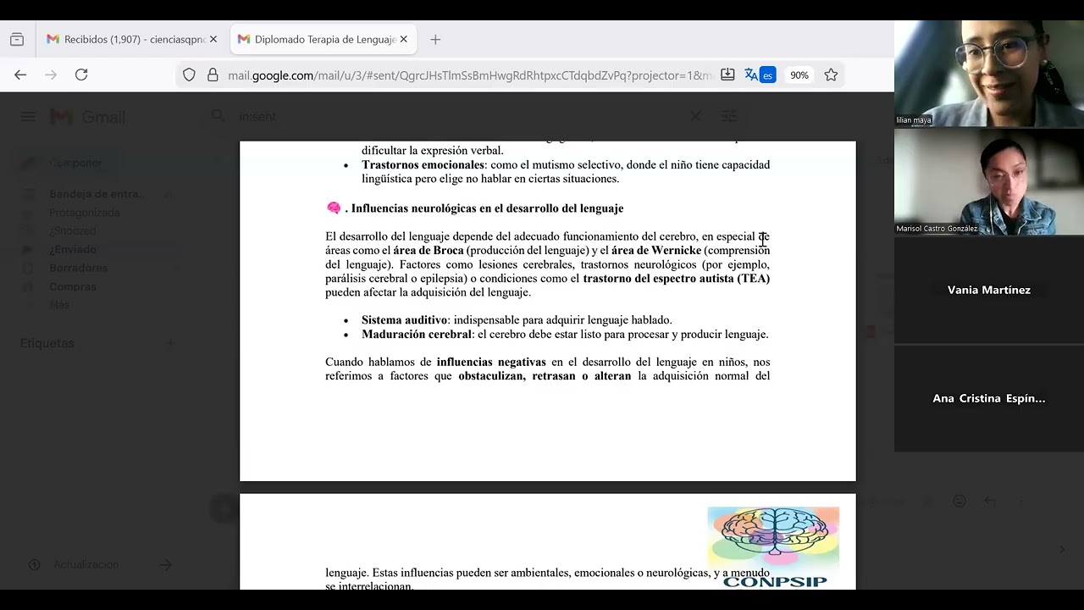Click the reply arrow icon behind viewer
This screenshot has width=1084, height=610.
pyautogui.click(x=989, y=501)
